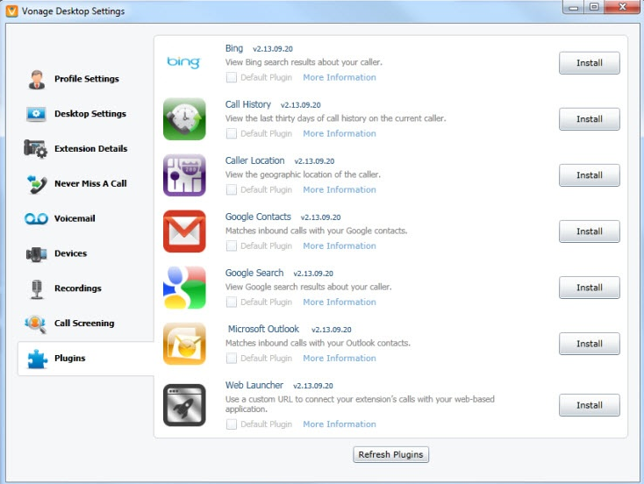Open the Profile Settings section
The image size is (644, 484).
point(87,79)
